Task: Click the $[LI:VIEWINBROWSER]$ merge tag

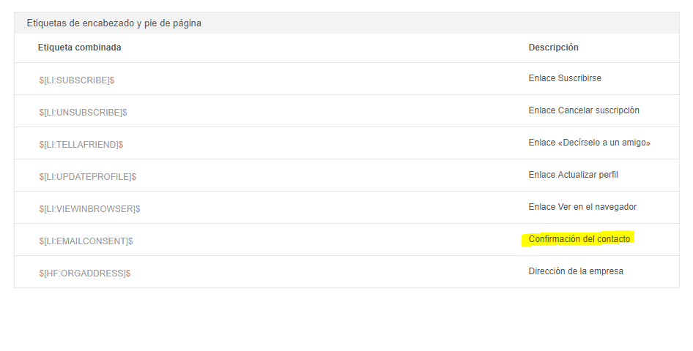Action: point(89,208)
